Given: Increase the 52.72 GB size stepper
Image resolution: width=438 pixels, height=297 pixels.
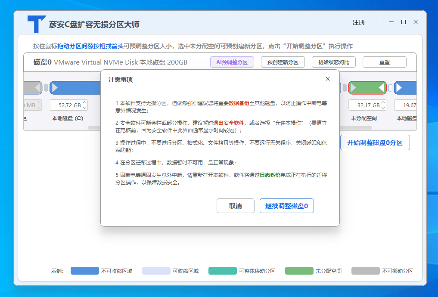Looking at the screenshot, I should coord(85,103).
